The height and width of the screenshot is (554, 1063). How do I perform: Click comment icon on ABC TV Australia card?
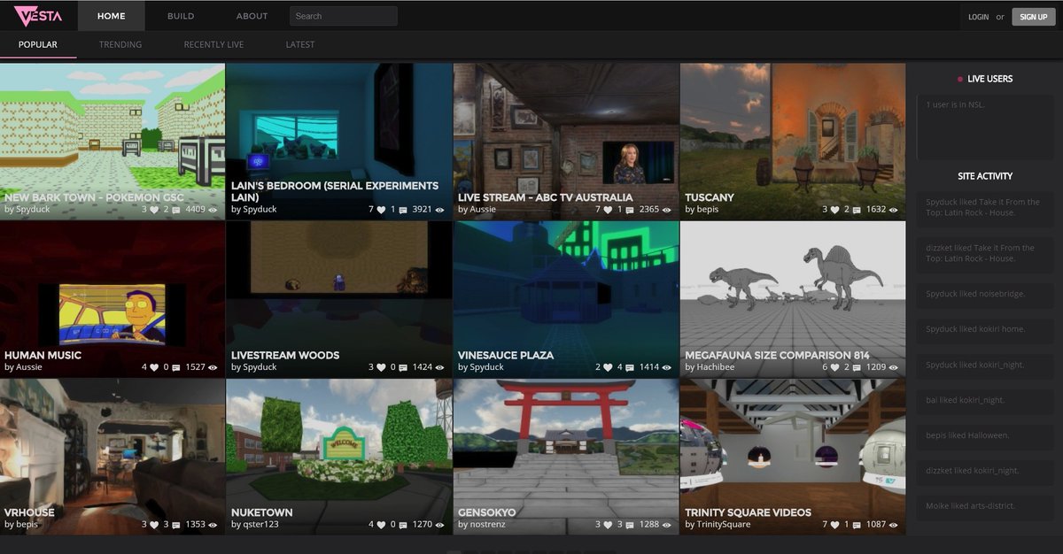tap(630, 210)
